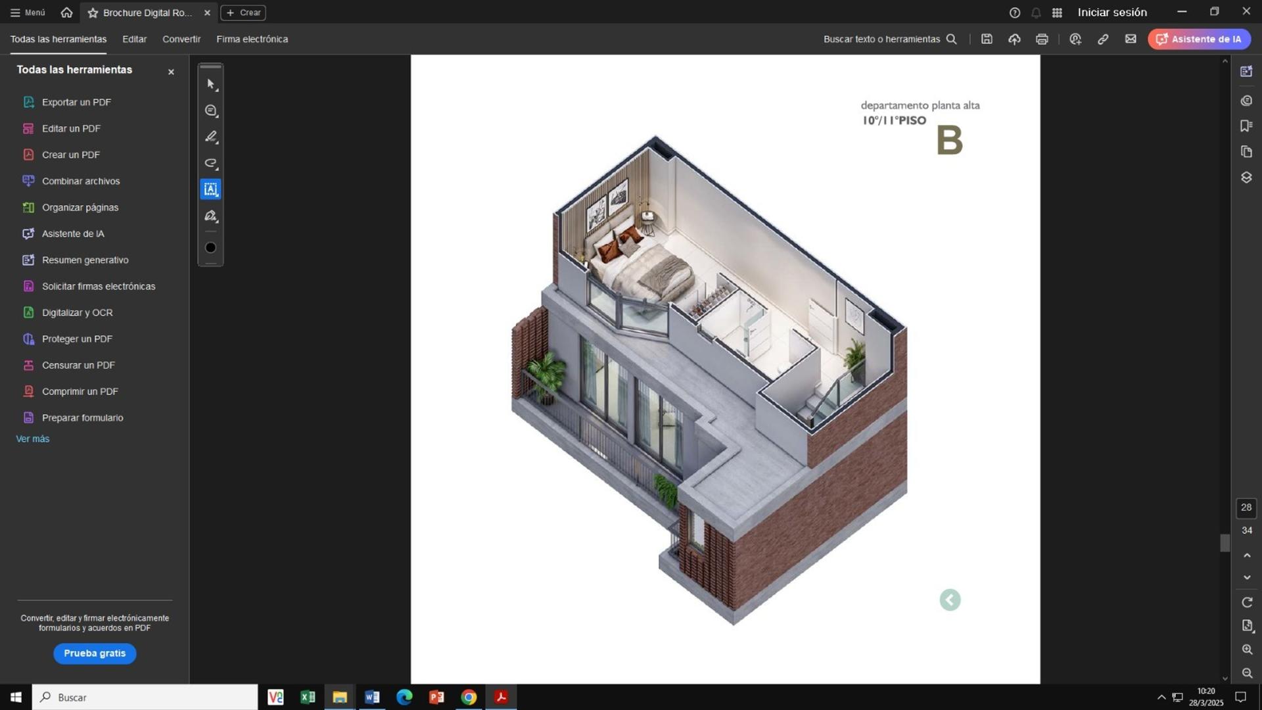This screenshot has height=710, width=1262.
Task: Print the document
Action: tap(1042, 39)
